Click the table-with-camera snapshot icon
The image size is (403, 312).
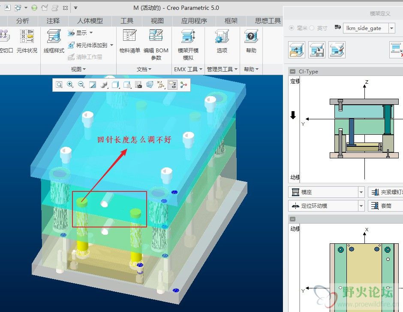pos(138,85)
